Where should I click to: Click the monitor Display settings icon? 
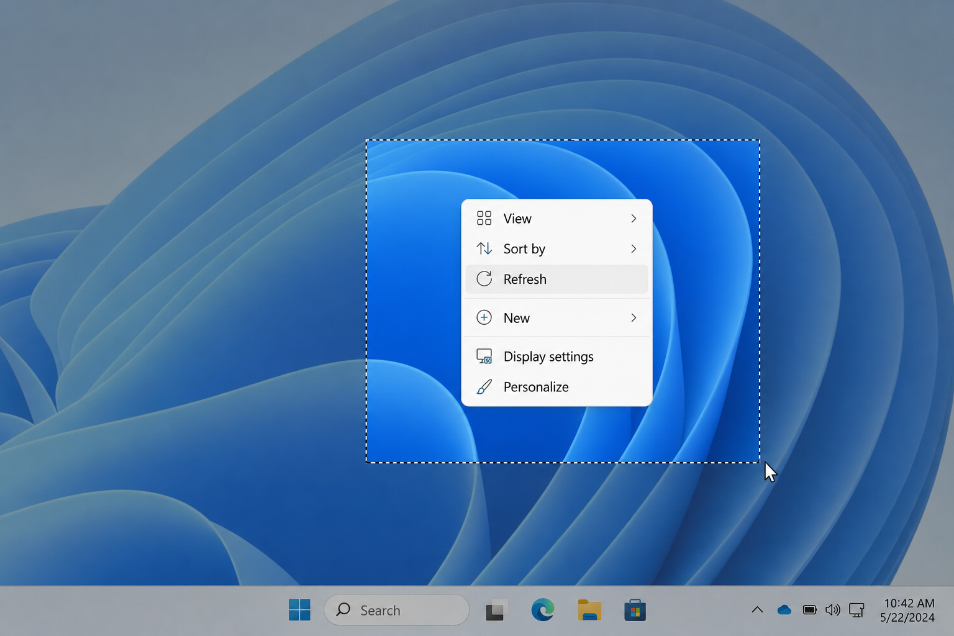pyautogui.click(x=484, y=356)
